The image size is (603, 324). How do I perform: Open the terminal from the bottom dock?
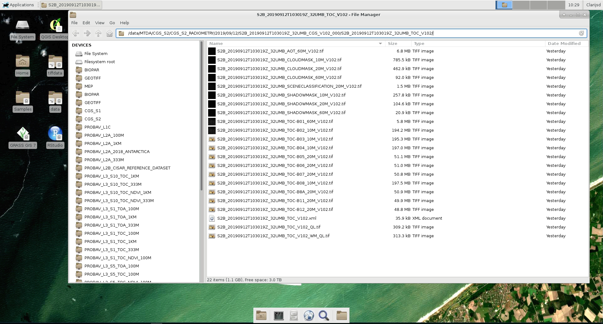[278, 315]
